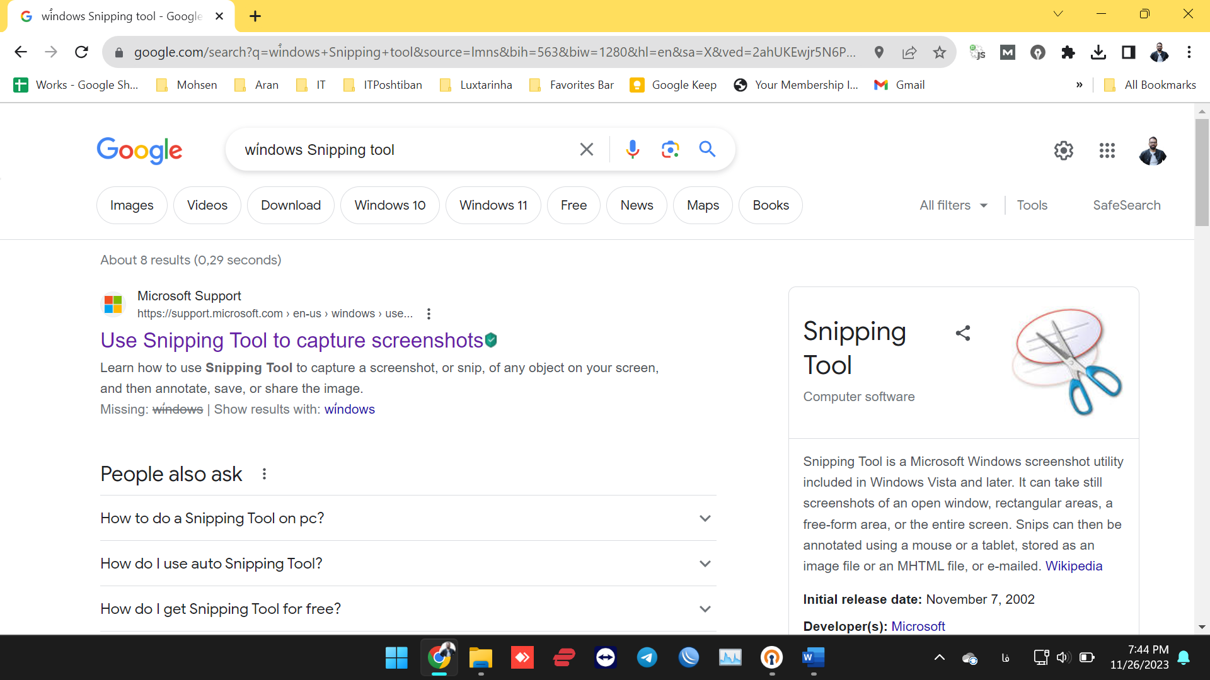Toggle the Chrome side panel icon
This screenshot has height=680, width=1210.
click(1129, 52)
